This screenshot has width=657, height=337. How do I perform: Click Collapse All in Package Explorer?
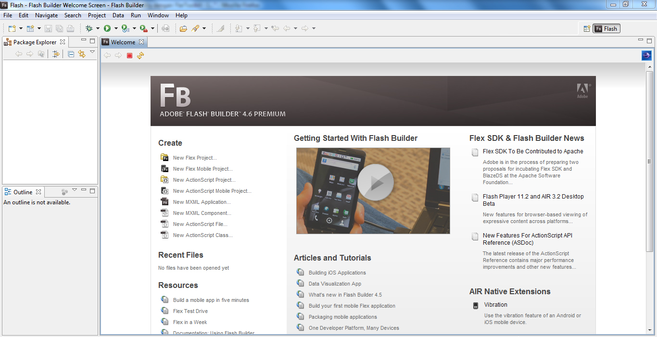click(x=71, y=54)
